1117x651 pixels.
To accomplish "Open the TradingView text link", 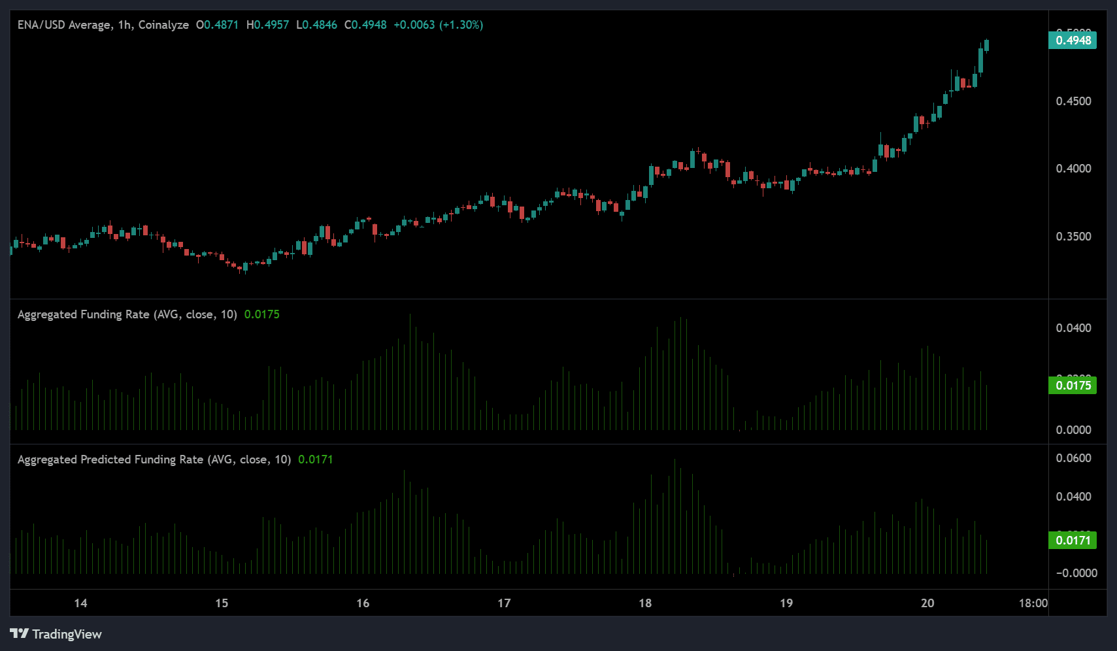I will [x=67, y=634].
